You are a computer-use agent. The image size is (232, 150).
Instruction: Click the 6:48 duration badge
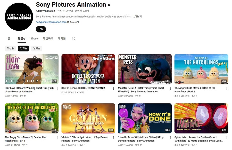pos(54,81)
